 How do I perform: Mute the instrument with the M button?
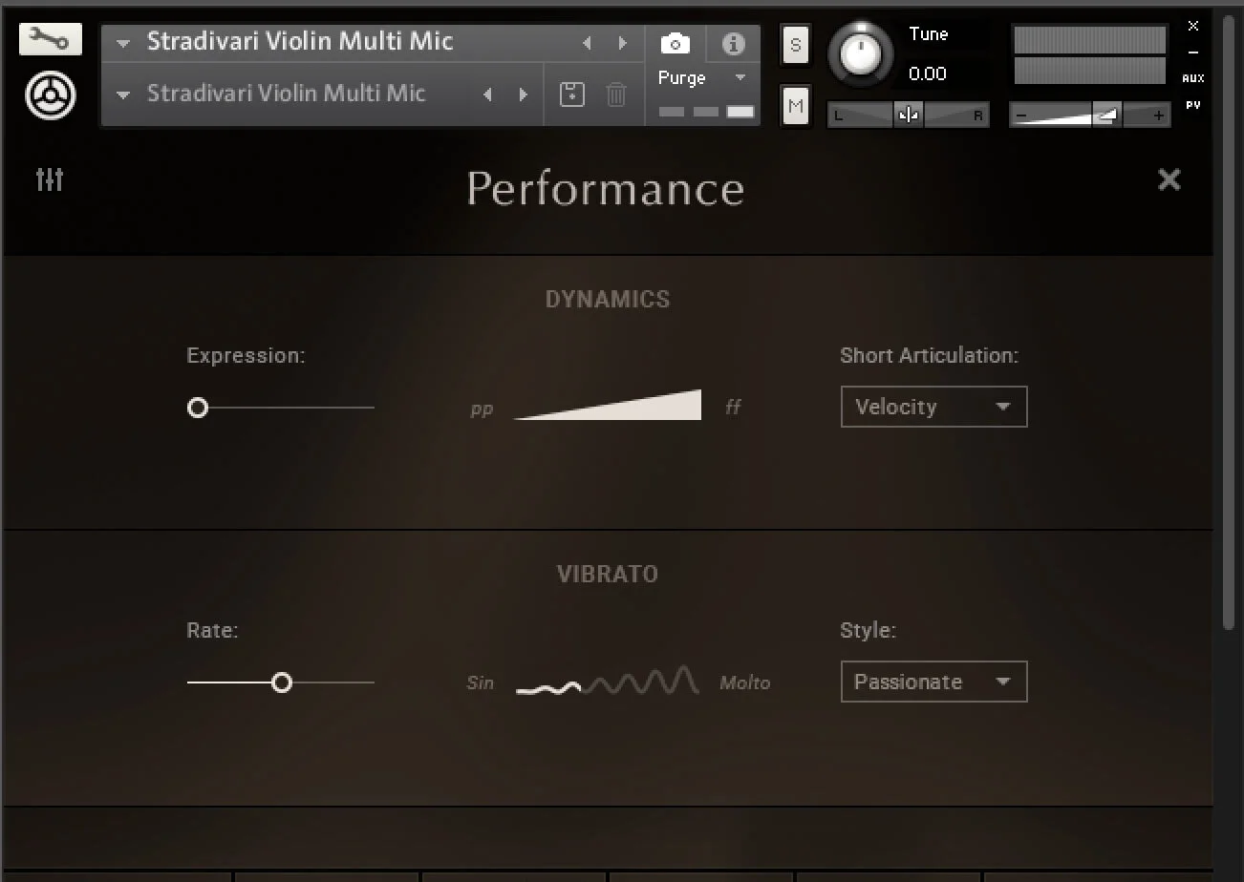click(x=795, y=105)
